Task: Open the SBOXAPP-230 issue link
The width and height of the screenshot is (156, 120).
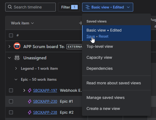Action: click(45, 101)
